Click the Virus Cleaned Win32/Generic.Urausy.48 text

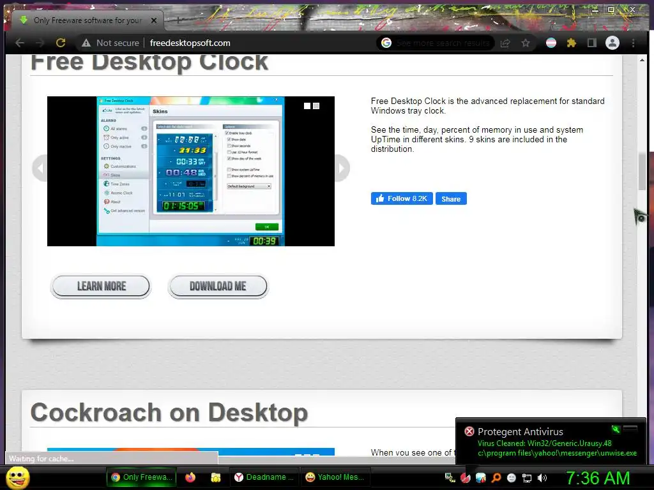point(545,443)
